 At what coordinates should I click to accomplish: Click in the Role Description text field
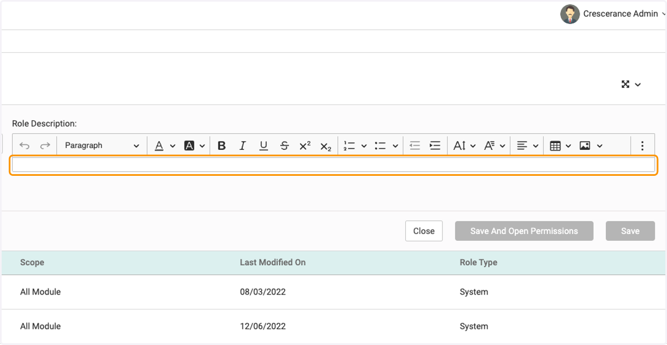click(333, 165)
